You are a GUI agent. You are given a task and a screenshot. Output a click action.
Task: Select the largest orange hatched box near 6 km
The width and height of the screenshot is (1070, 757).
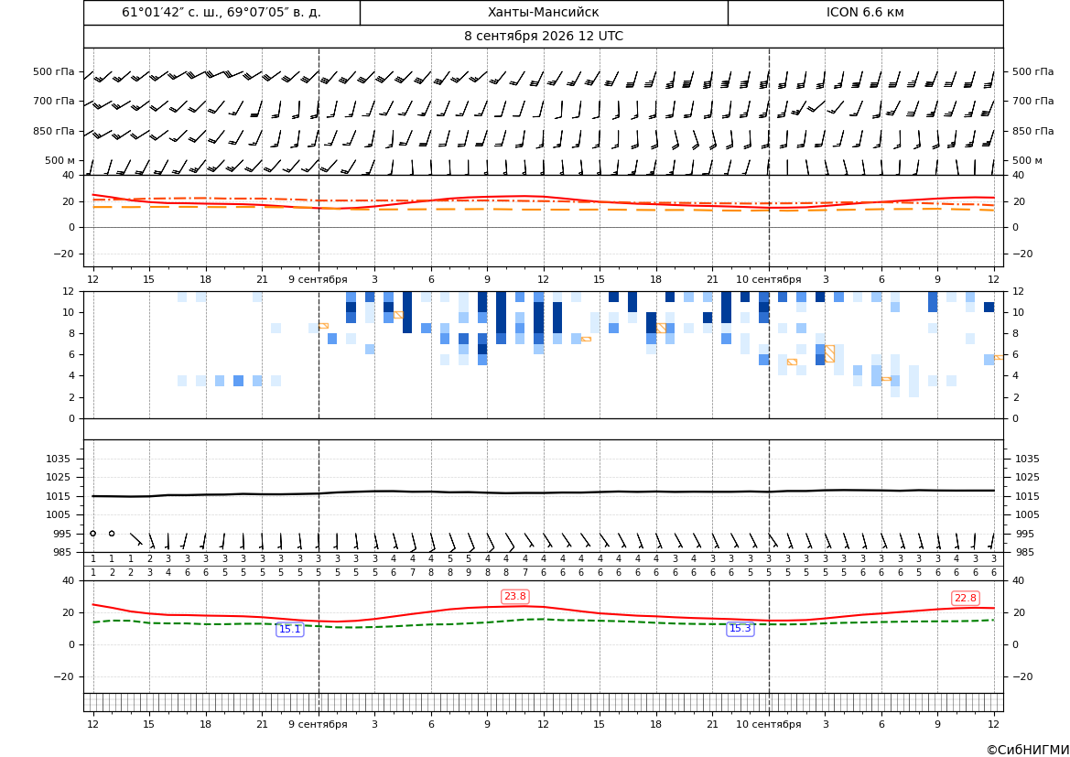pyautogui.click(x=830, y=353)
